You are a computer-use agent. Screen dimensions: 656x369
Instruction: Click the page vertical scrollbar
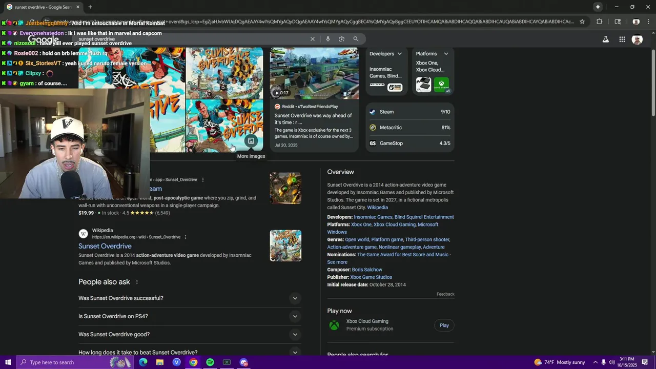(653, 82)
